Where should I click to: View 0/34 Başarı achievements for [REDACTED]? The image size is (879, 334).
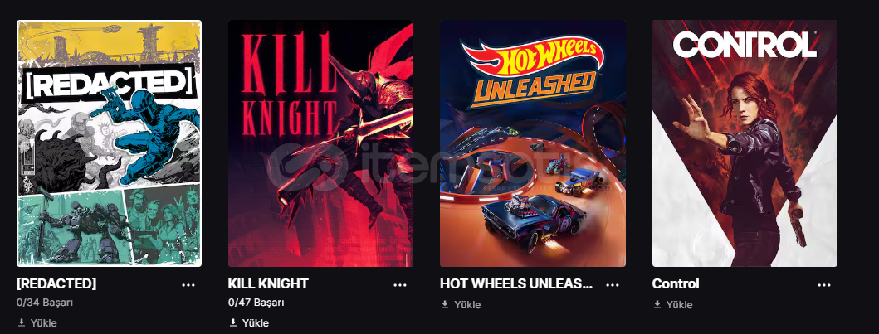pos(45,303)
